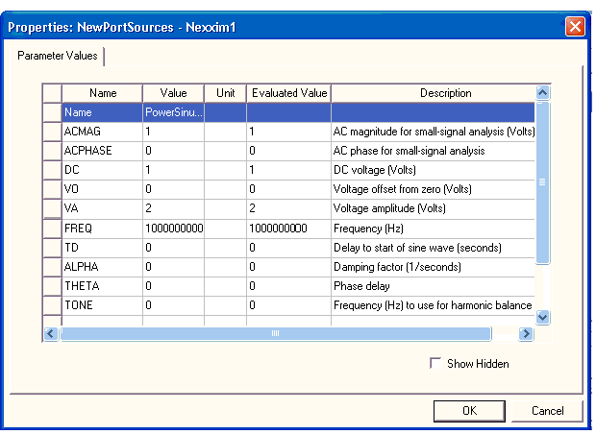The image size is (596, 434).
Task: Click the VA evaluated value 2
Action: [289, 208]
